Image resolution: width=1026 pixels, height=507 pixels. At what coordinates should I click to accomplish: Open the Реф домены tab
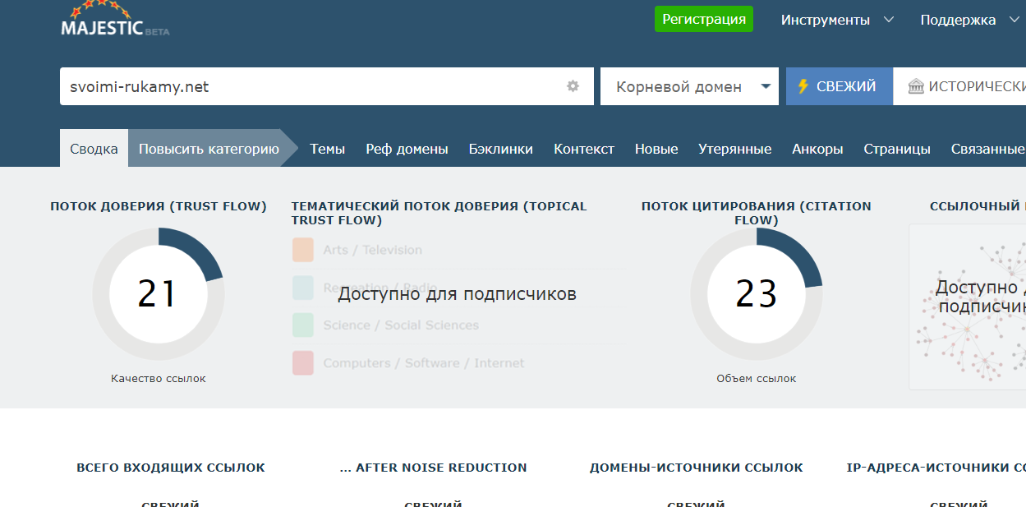point(407,149)
